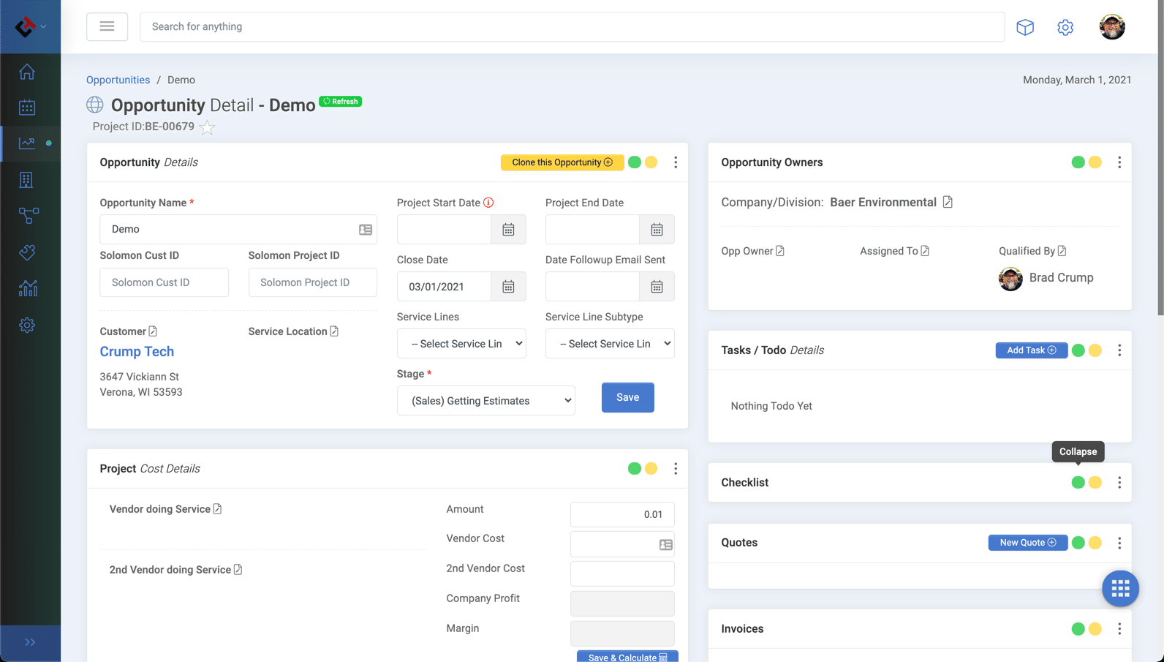Screen dimensions: 1164x662
Task: Open the user profile avatar menu
Action: [x=1112, y=27]
